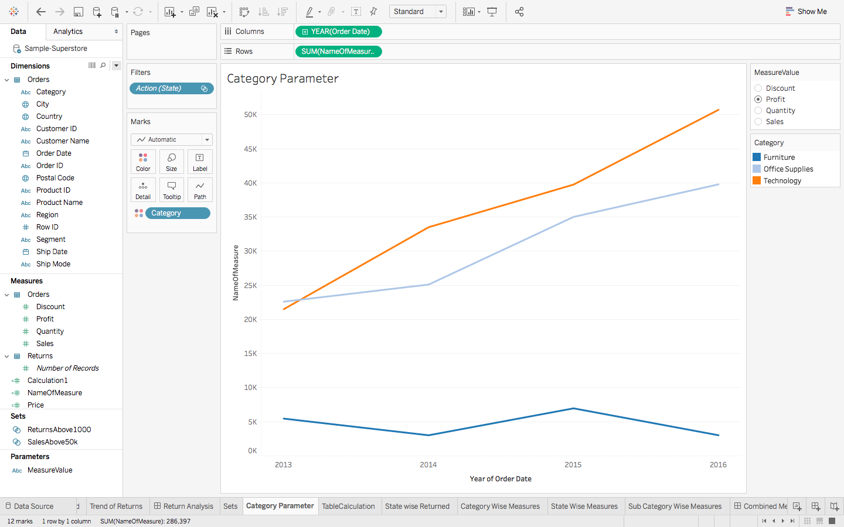Open Presentation mode from the toolbar
The image size is (844, 527).
(492, 12)
